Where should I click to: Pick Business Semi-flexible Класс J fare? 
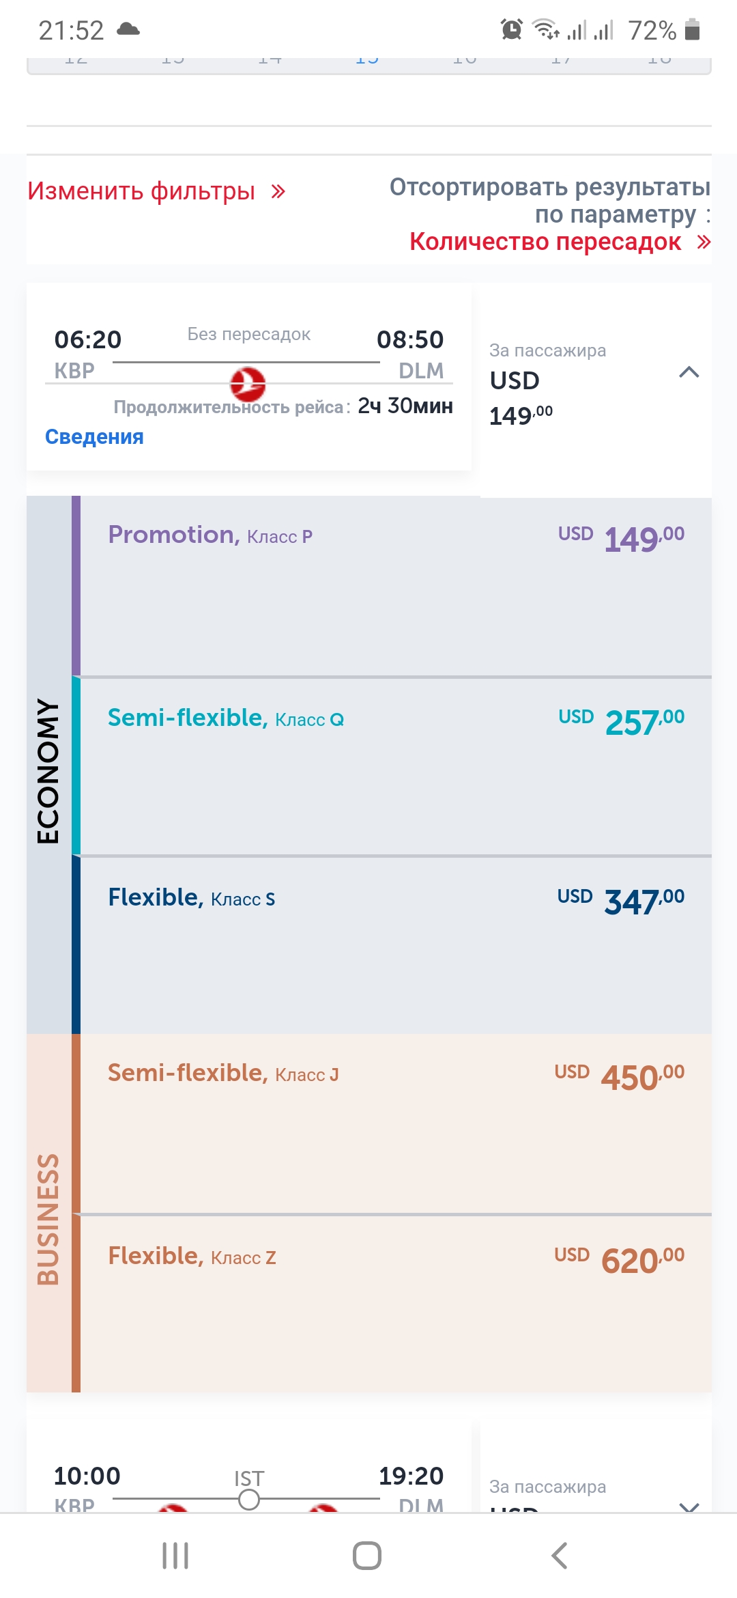click(x=396, y=1123)
